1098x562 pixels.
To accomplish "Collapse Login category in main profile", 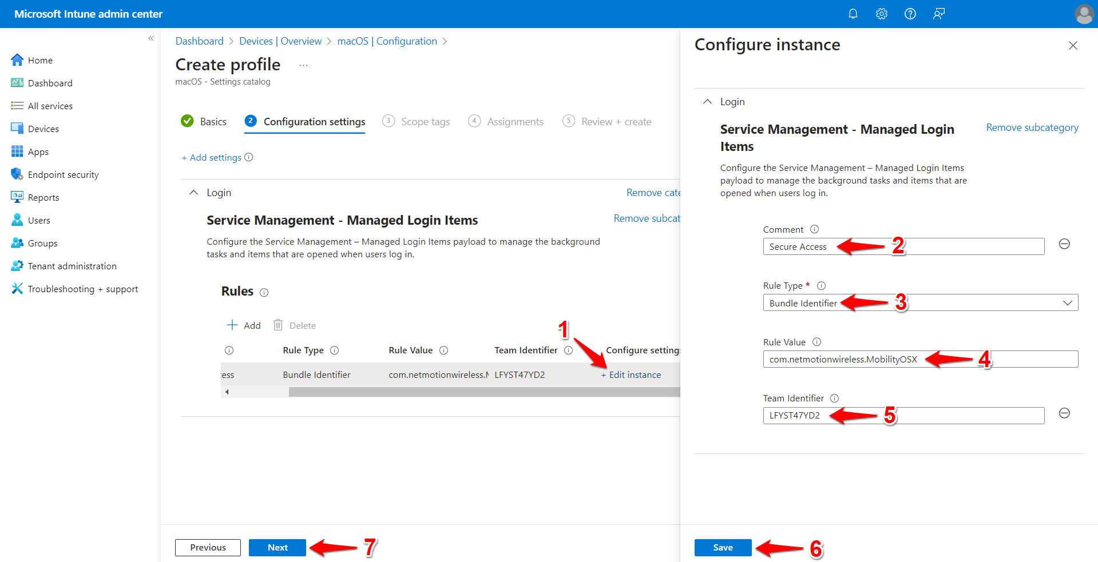I will coord(193,193).
